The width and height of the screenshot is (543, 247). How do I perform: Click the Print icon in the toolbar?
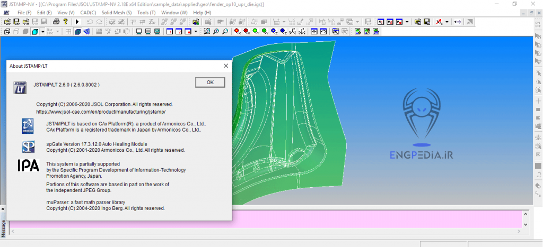[x=56, y=22]
